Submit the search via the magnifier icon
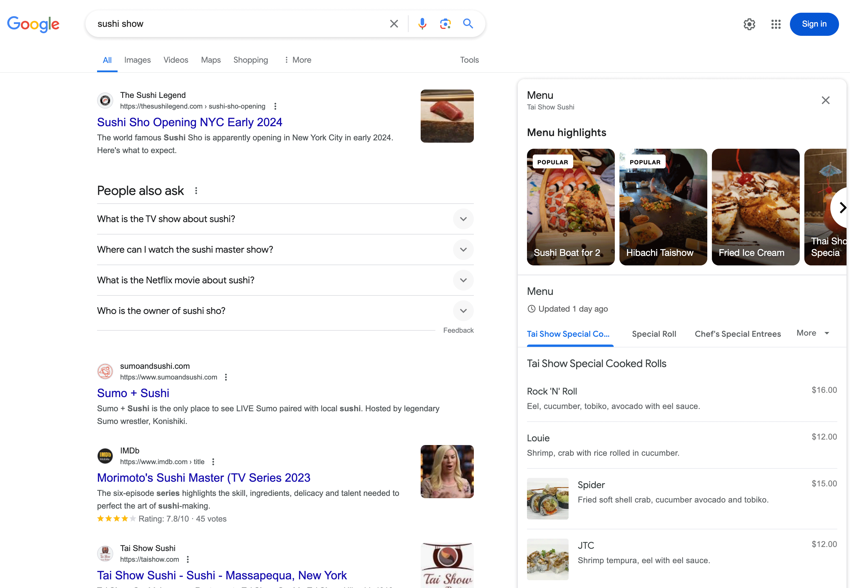 coord(468,24)
